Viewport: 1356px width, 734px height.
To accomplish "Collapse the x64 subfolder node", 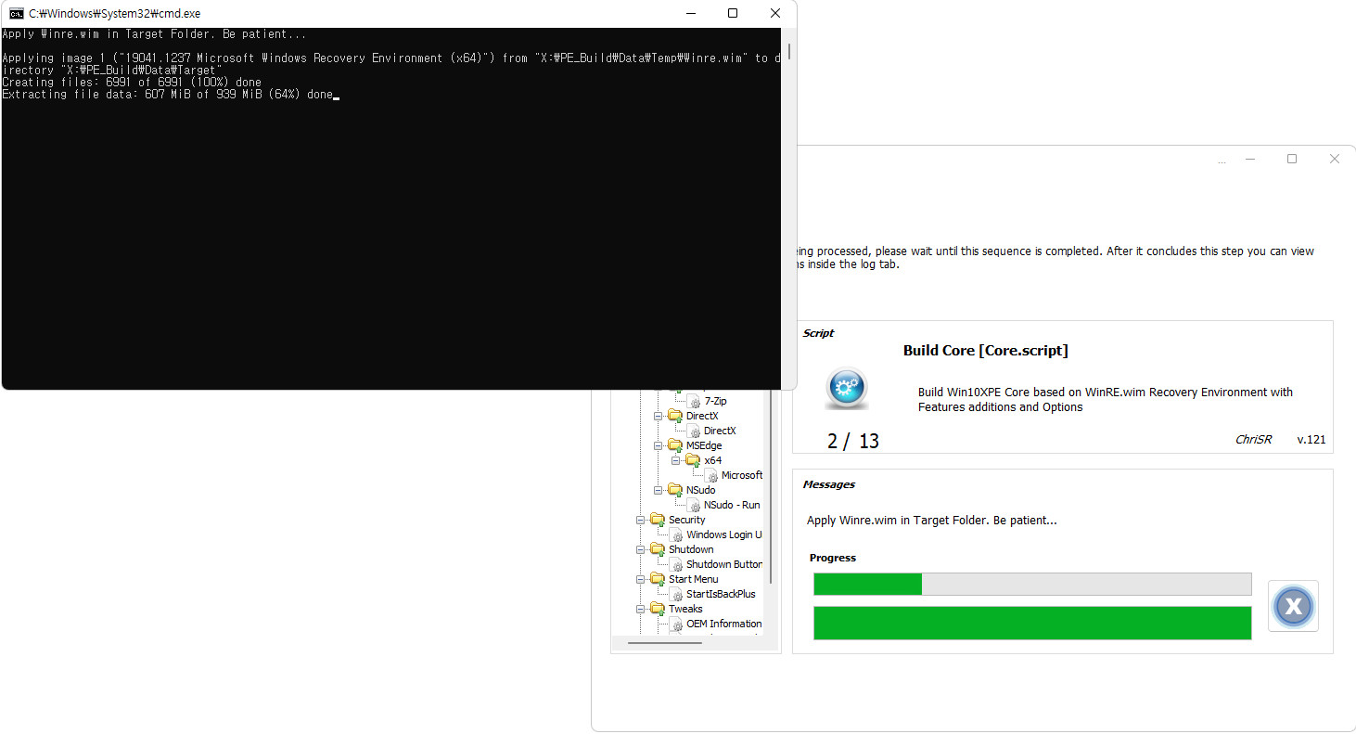I will [675, 460].
